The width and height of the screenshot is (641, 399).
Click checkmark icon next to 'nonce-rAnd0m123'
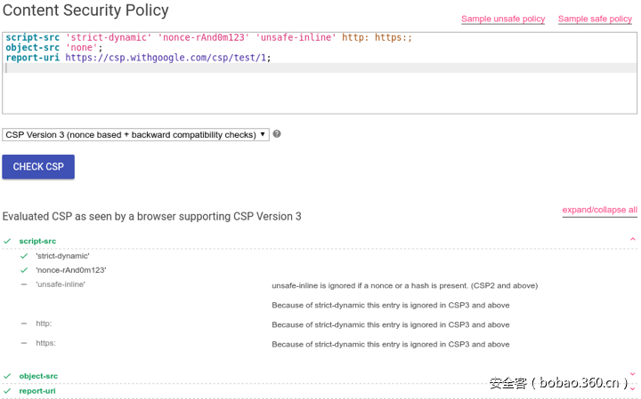(24, 270)
